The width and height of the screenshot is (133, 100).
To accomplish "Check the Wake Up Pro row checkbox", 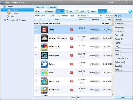I will (x=36, y=55).
